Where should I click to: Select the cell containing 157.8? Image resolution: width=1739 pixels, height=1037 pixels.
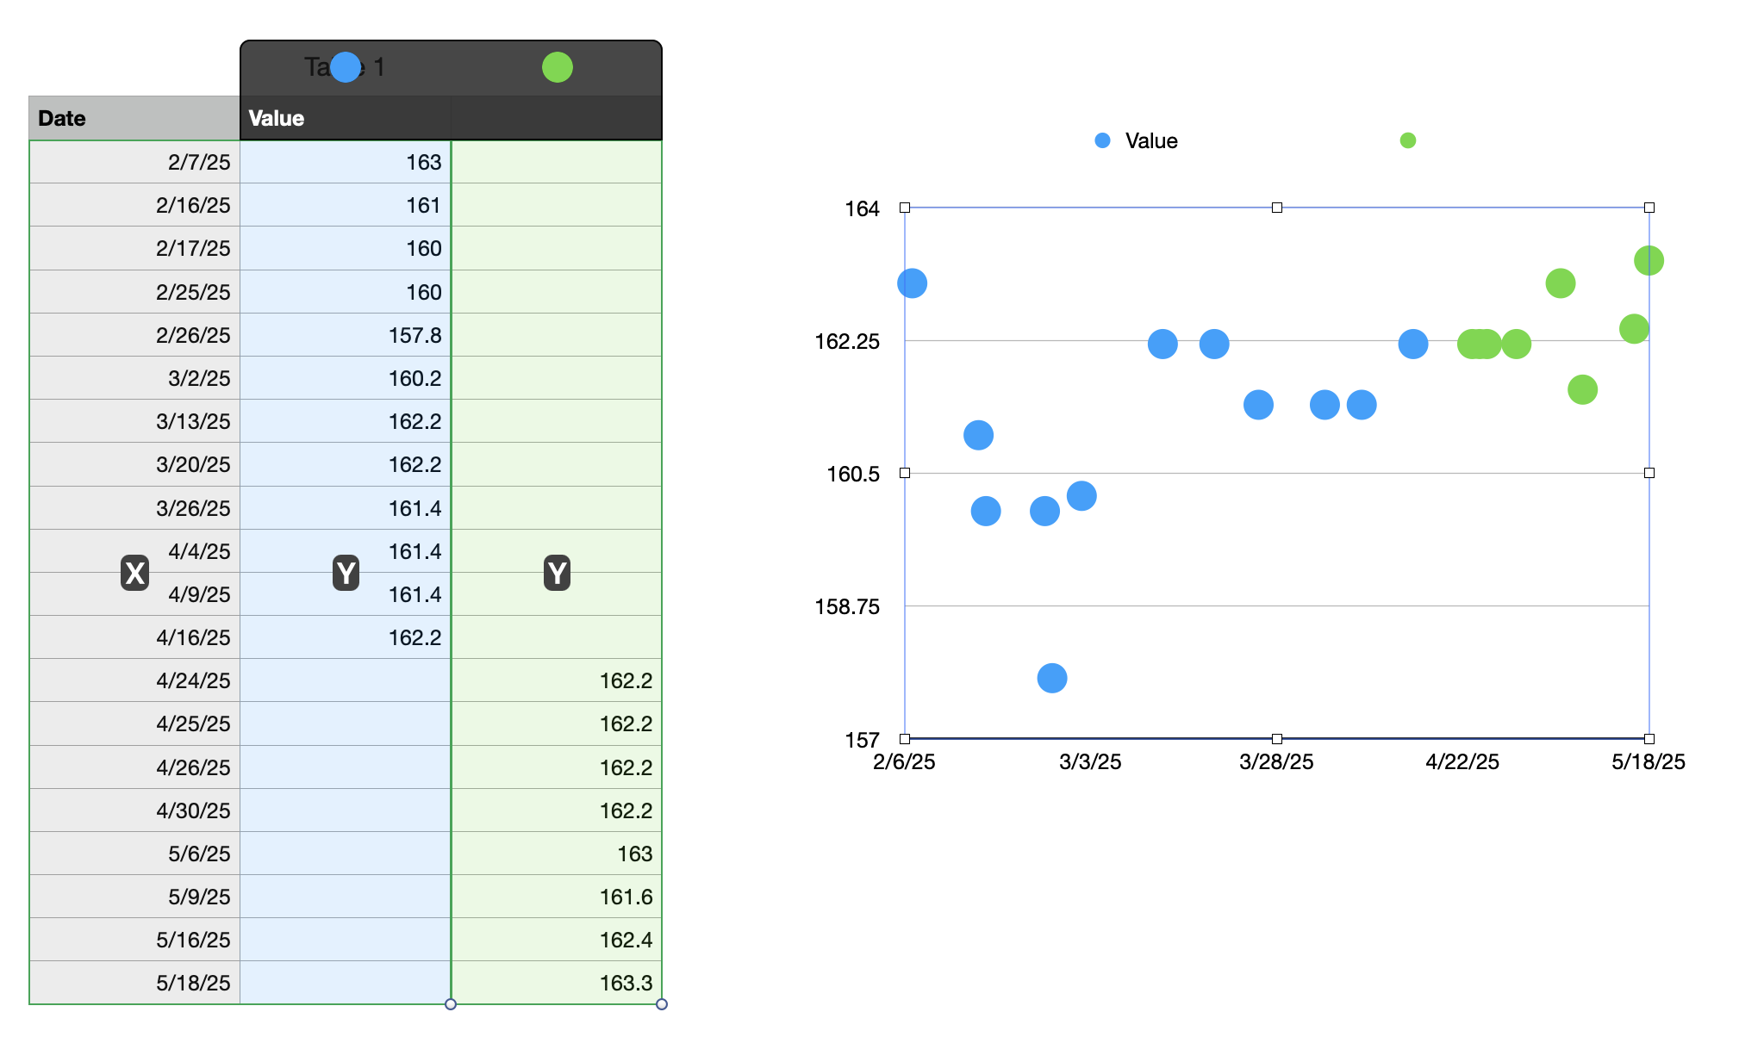[346, 335]
